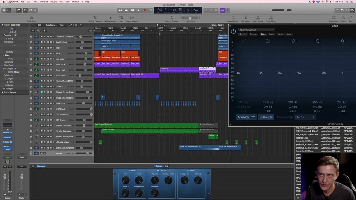Click Copy in Channel EQ header
This screenshot has width=356, height=200.
coord(263,34)
